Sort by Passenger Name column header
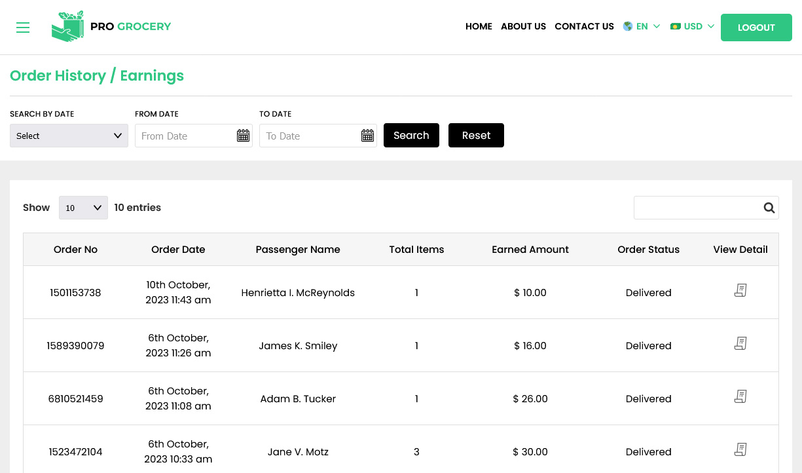Image resolution: width=802 pixels, height=473 pixels. tap(298, 250)
